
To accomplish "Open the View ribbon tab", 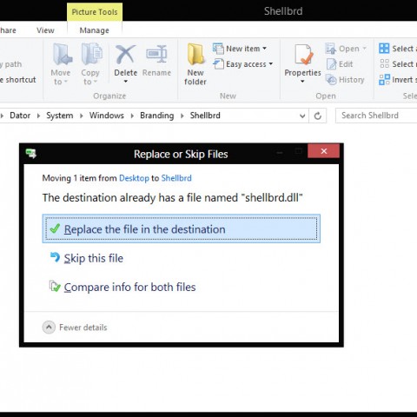I will (45, 30).
